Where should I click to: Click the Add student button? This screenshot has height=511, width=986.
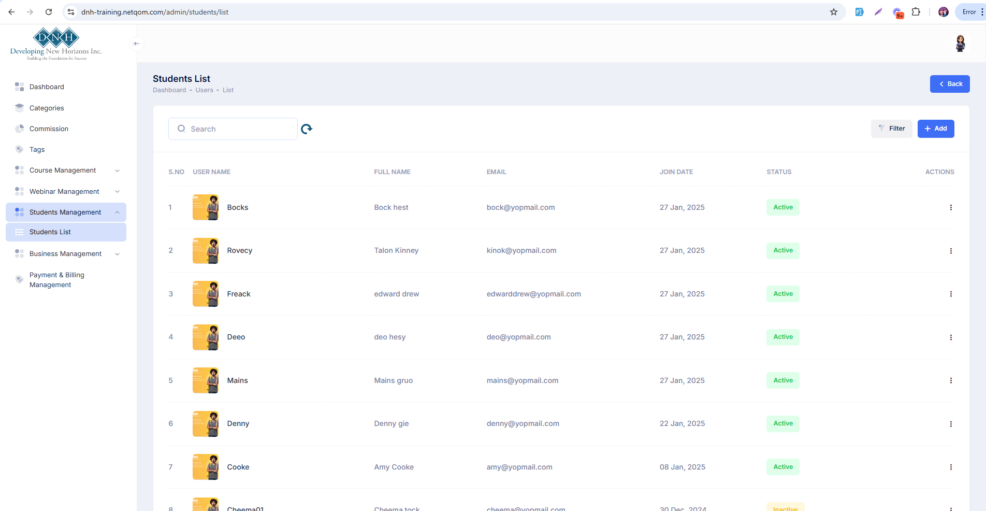(936, 129)
